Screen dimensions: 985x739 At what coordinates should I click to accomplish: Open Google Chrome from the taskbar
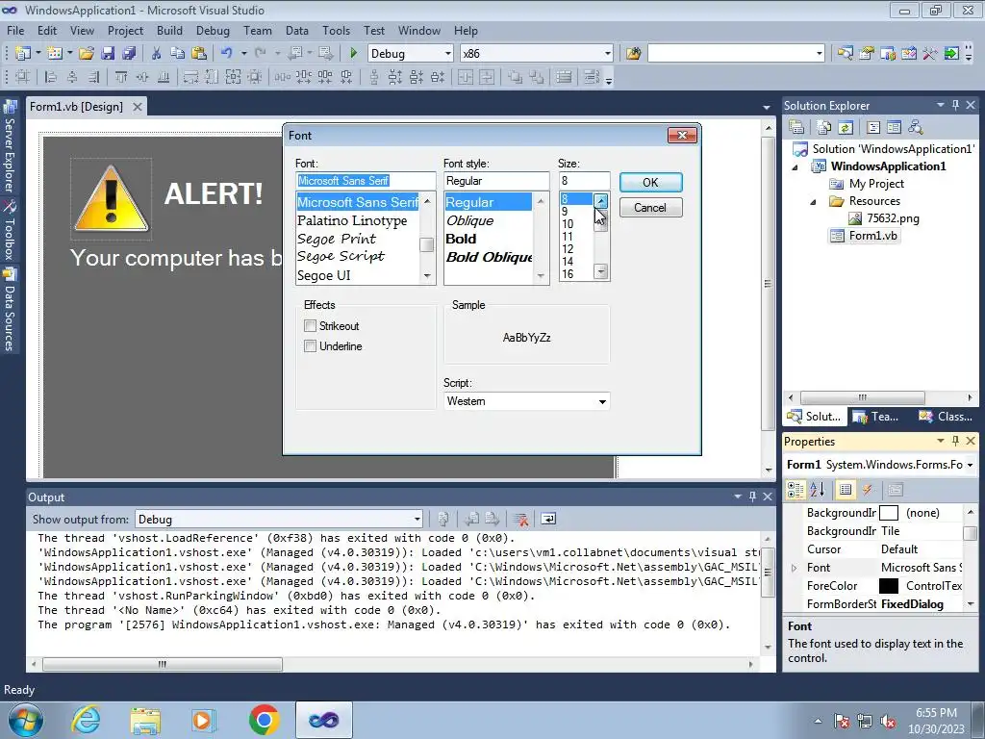(x=264, y=720)
